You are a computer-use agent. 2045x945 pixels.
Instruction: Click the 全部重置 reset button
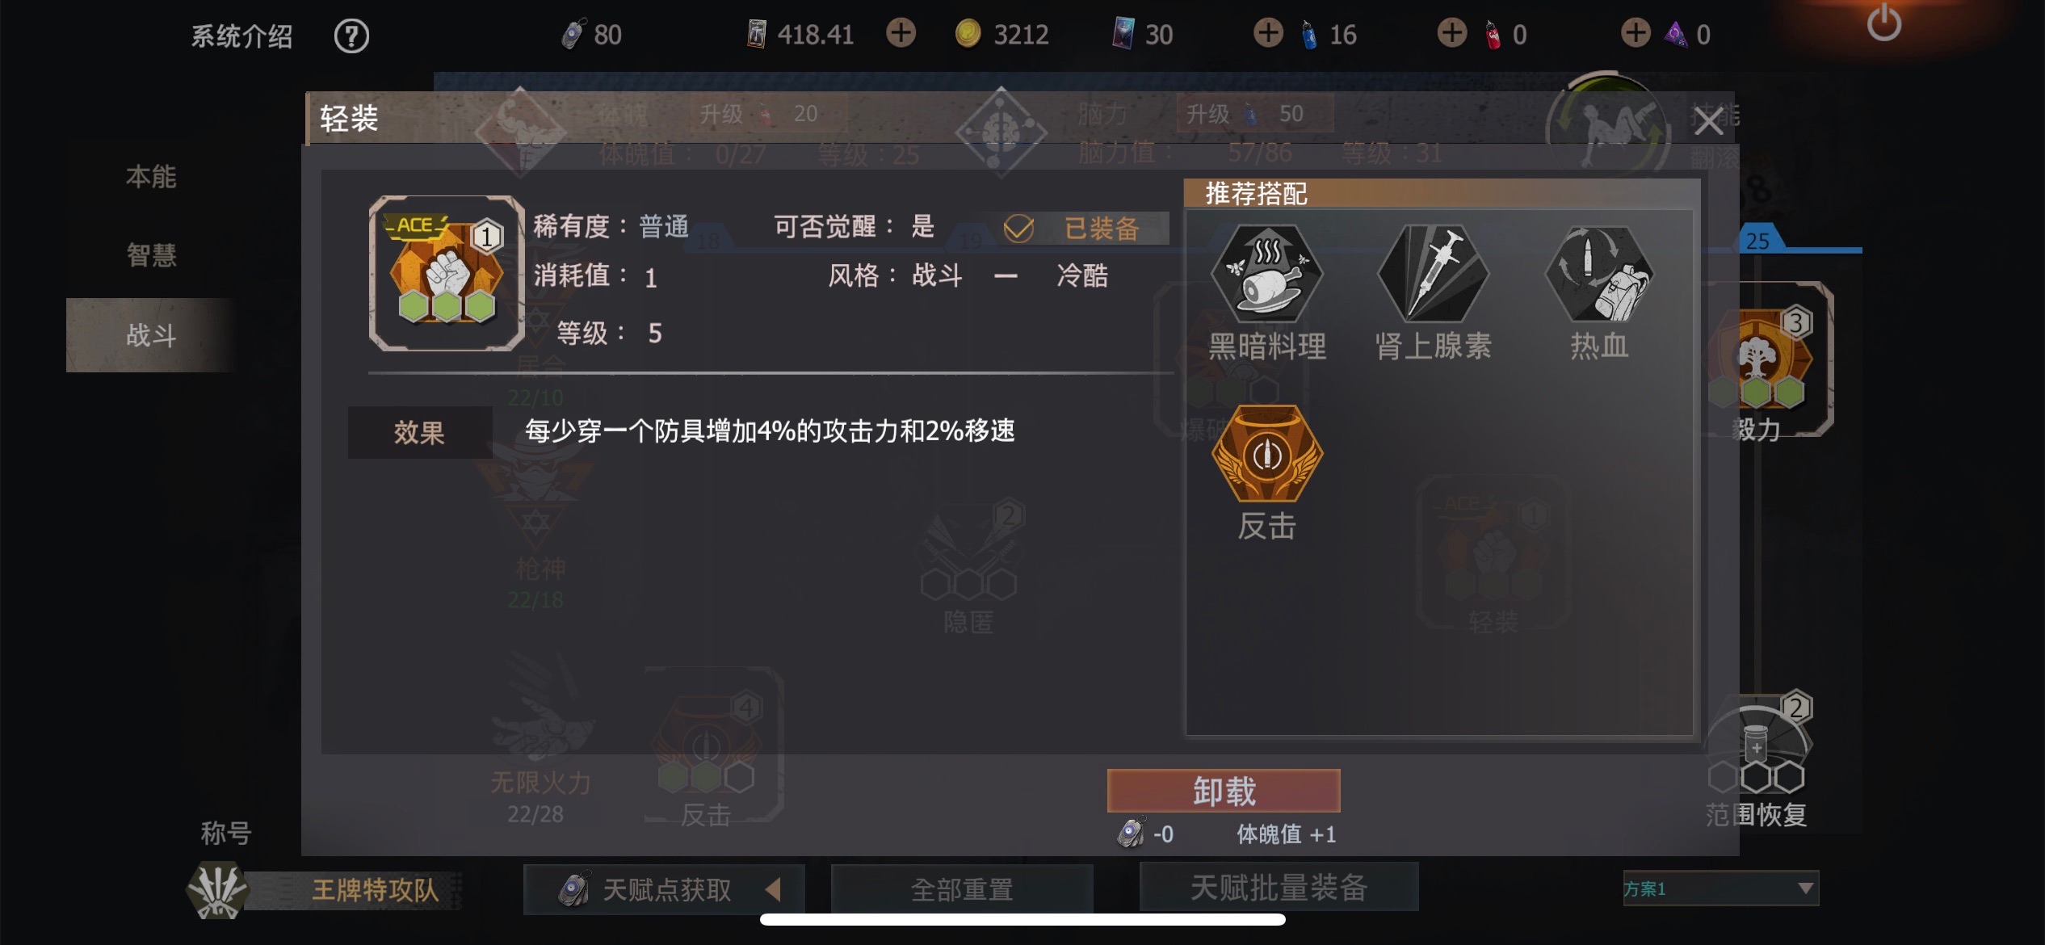tap(962, 889)
